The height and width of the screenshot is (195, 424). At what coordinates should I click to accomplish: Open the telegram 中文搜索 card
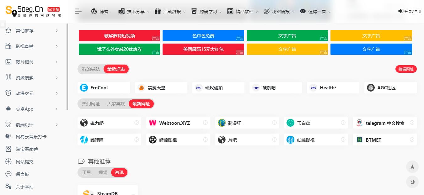[x=385, y=123]
